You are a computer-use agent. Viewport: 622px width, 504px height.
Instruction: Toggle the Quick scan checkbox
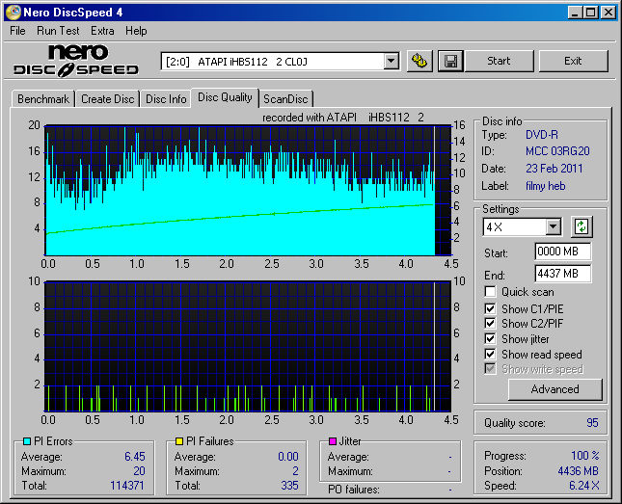pos(490,292)
